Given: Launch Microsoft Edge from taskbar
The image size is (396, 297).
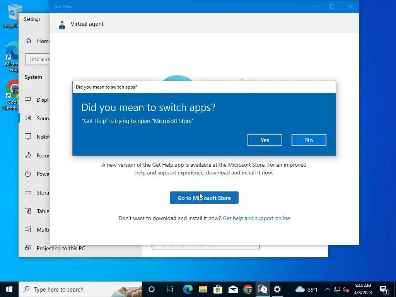Looking at the screenshot, I should (x=188, y=289).
